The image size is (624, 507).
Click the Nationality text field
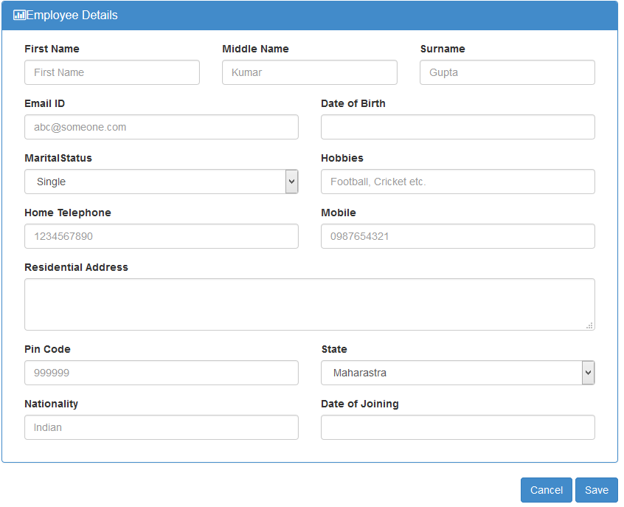(x=162, y=427)
